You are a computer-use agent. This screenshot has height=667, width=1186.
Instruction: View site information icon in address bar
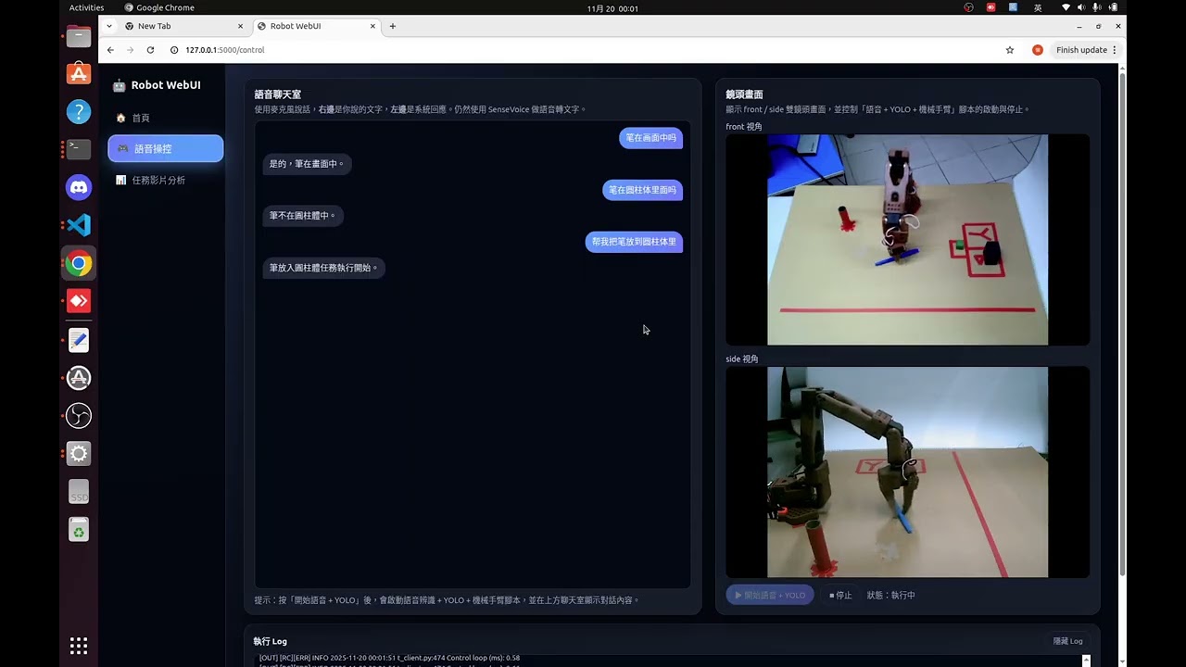pos(174,50)
